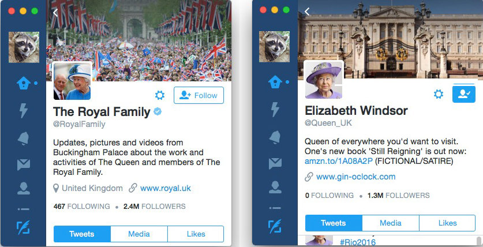The height and width of the screenshot is (247, 483).
Task: Open www.gin-oclock.com link
Action: pos(356,177)
